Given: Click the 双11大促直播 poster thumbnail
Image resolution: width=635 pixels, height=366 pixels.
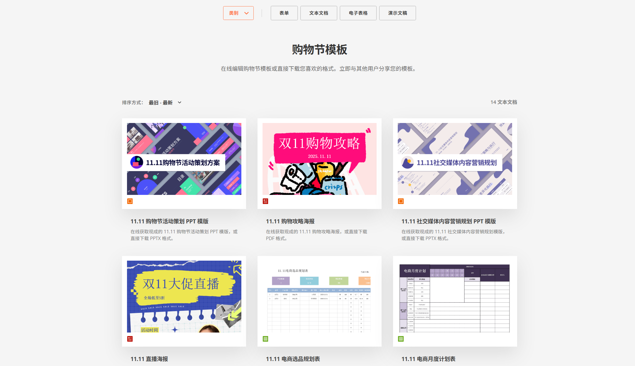Looking at the screenshot, I should tap(184, 297).
